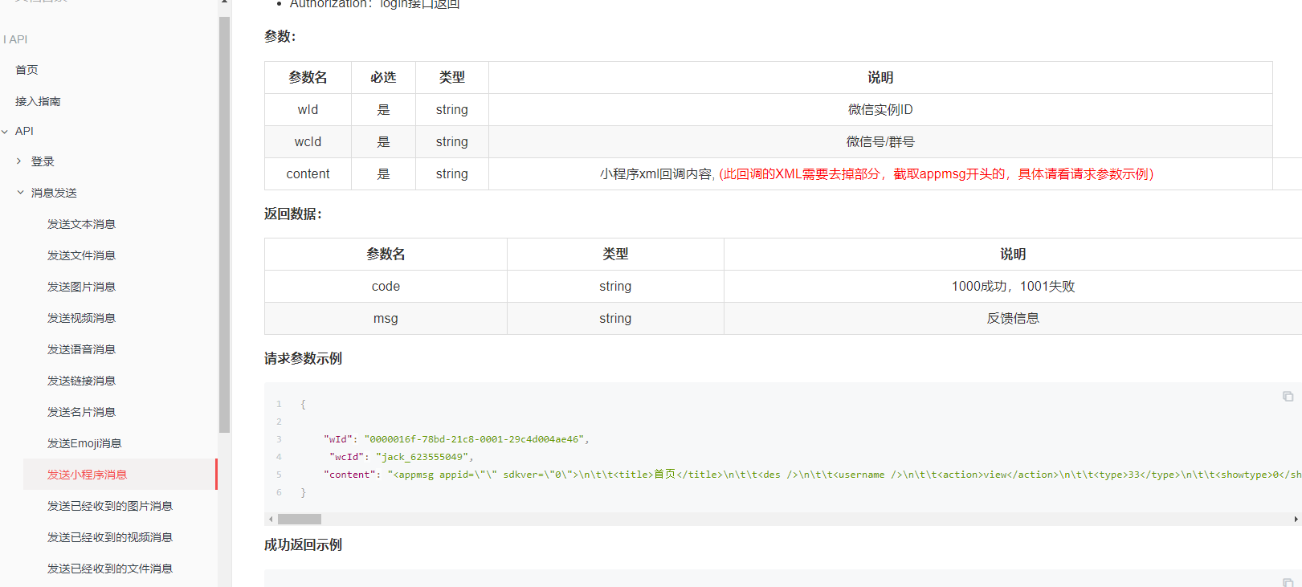
Task: Click the 返回数据: heading
Action: (293, 214)
